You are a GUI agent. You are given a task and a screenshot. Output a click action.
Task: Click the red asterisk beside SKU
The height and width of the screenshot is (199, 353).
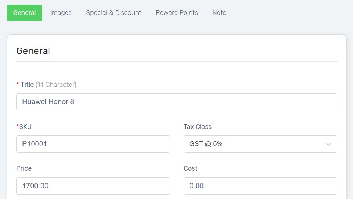[17, 126]
